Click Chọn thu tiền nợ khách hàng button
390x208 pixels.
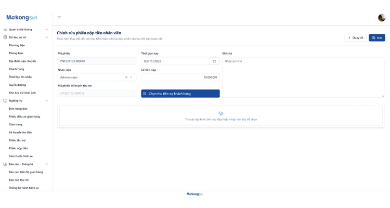click(x=180, y=94)
